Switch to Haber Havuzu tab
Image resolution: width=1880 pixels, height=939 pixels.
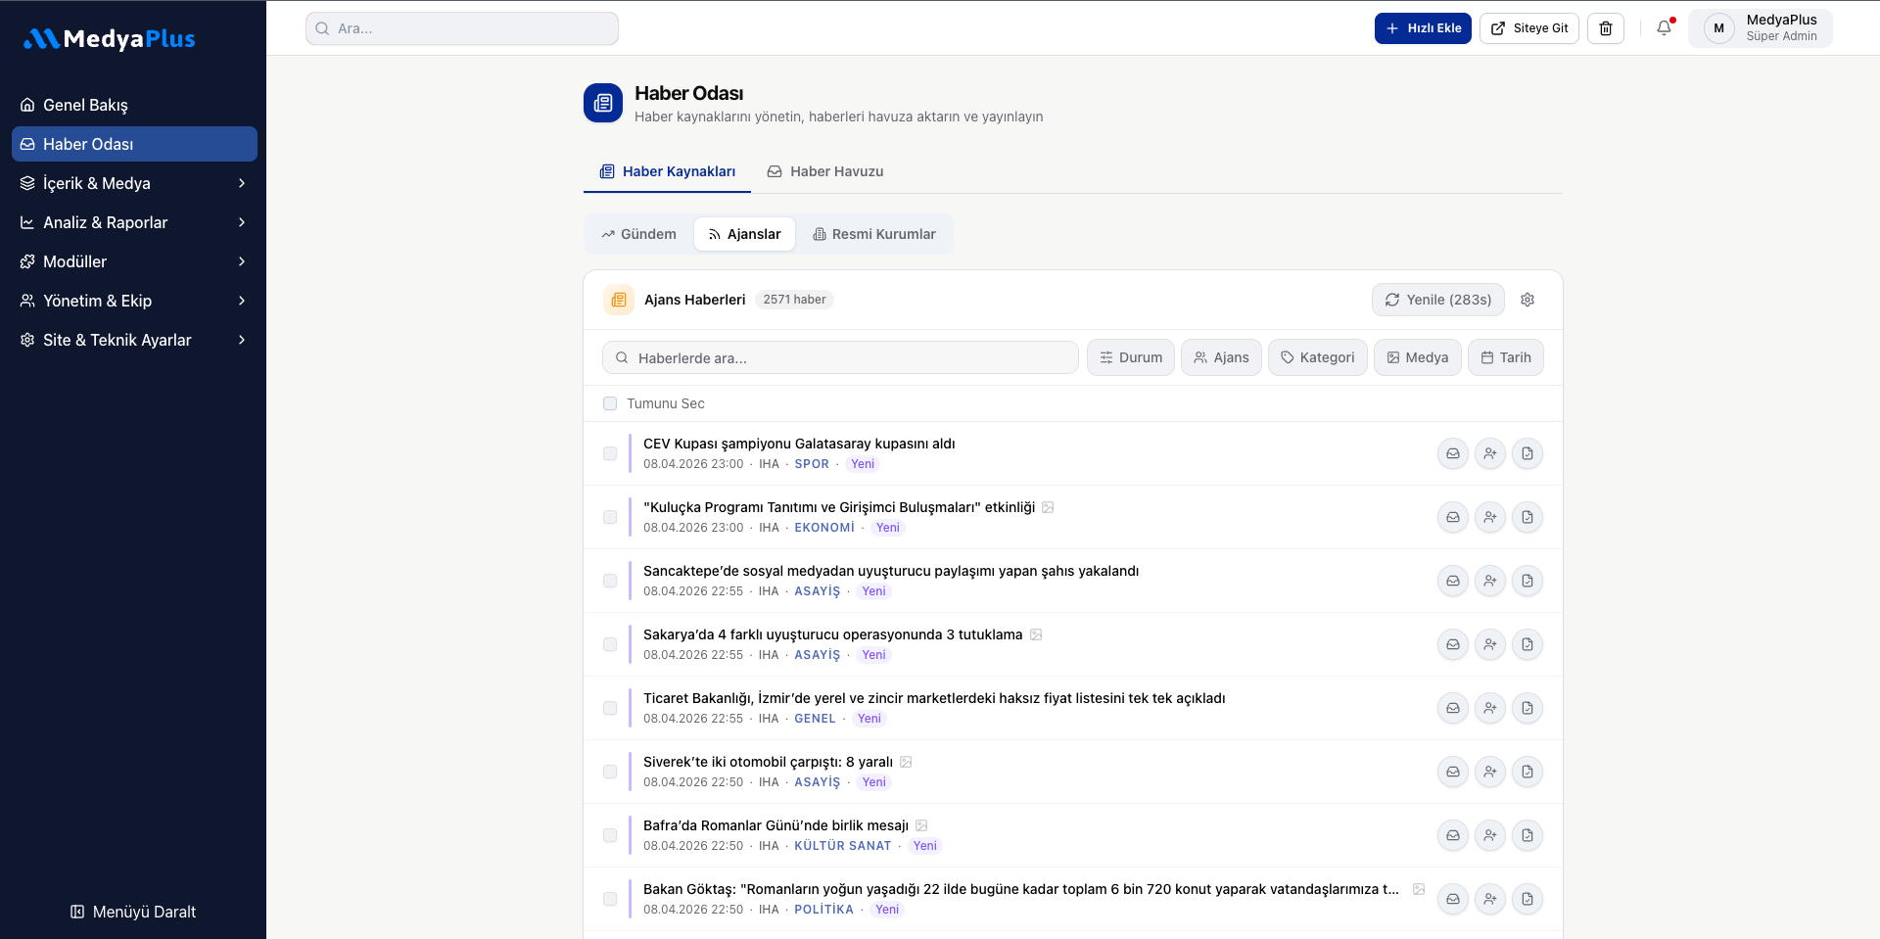(825, 171)
